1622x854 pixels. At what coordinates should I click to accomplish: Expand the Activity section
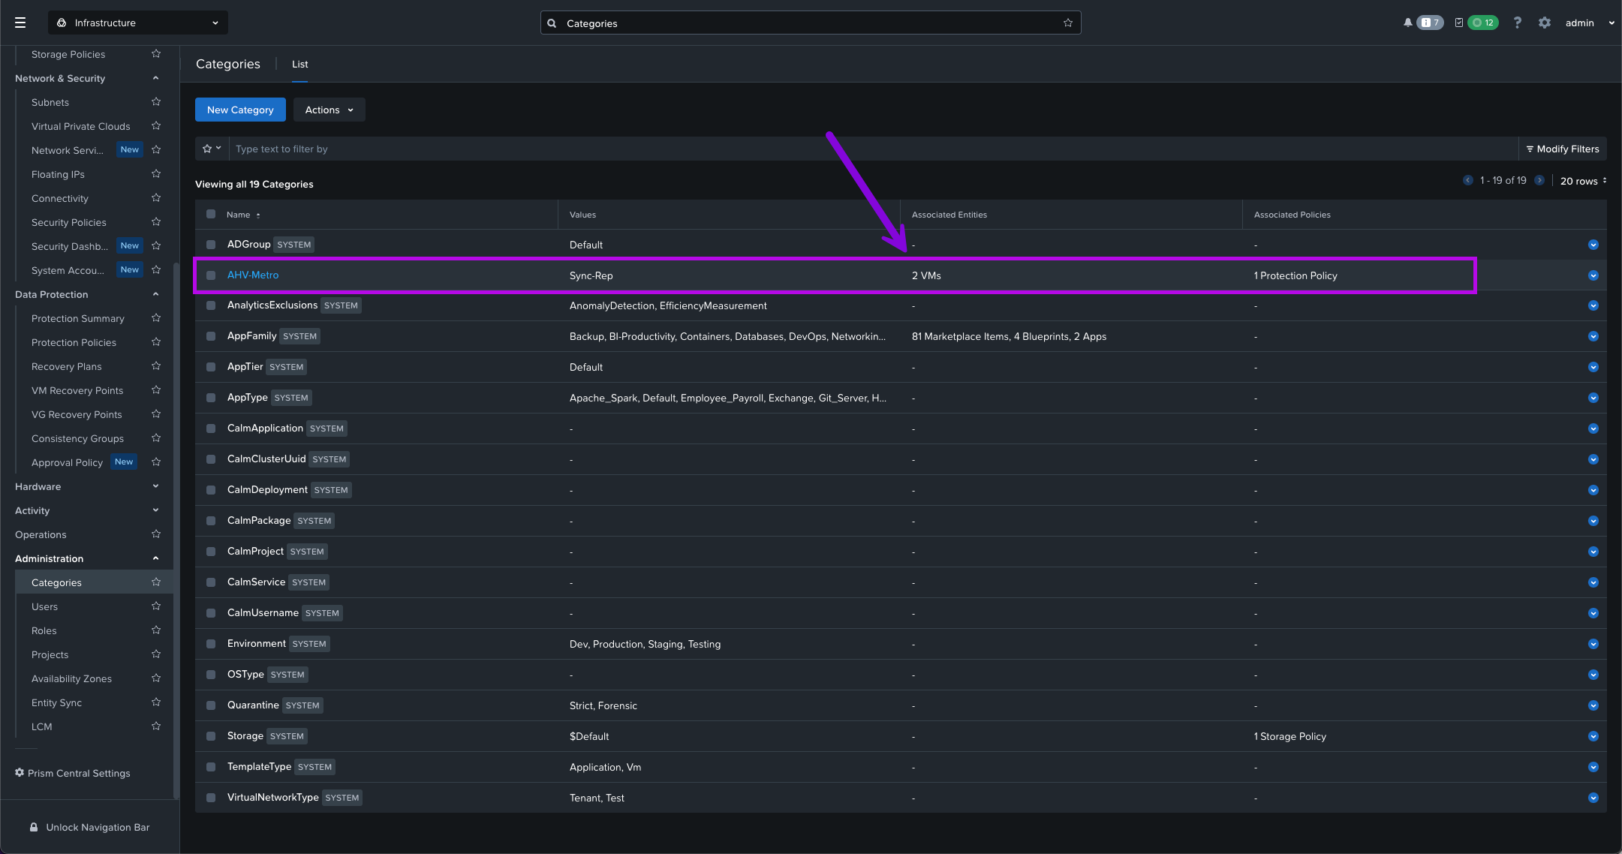(x=155, y=510)
